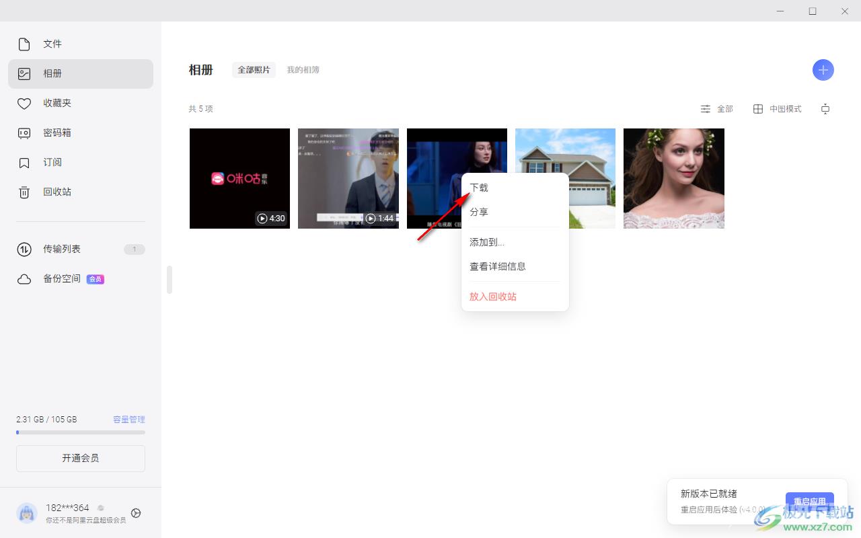Click the 重启应用 button
The image size is (861, 538).
pos(810,502)
